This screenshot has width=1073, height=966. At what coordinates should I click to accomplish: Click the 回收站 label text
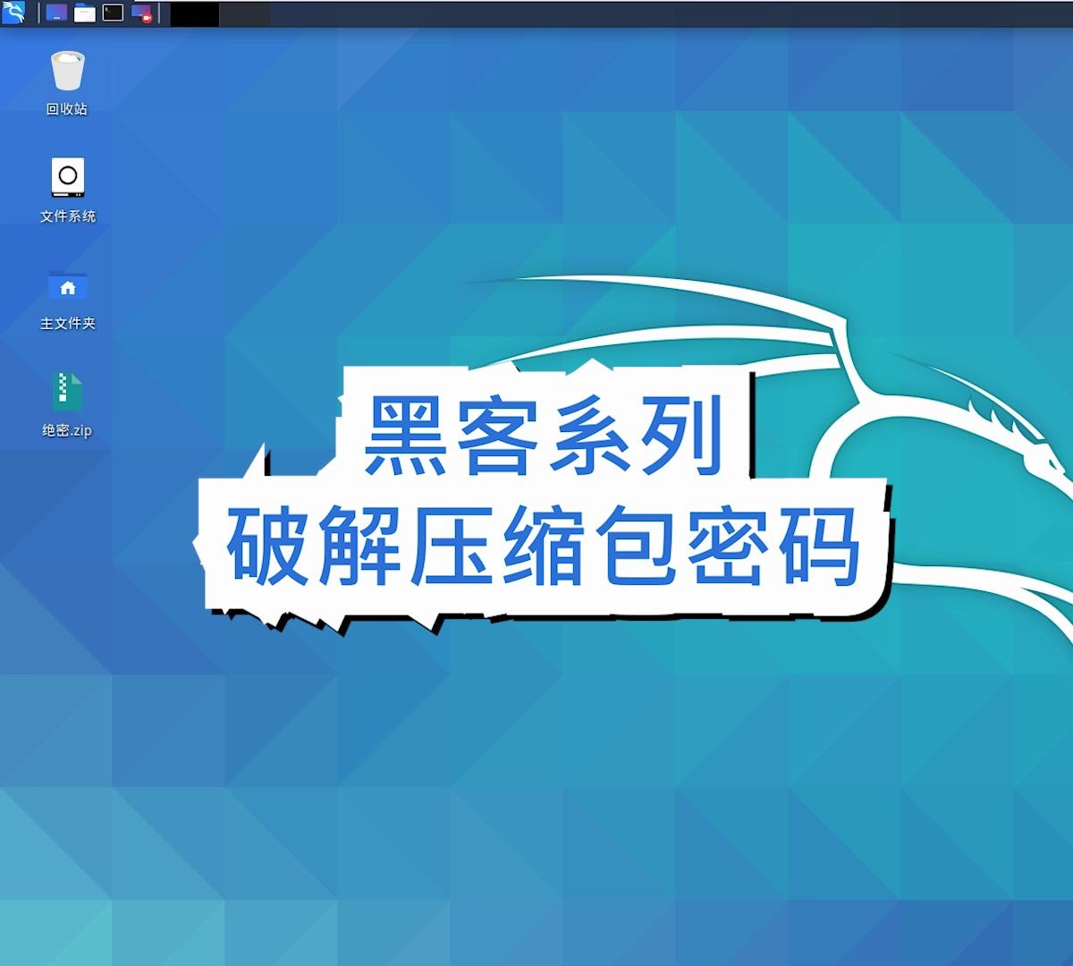[67, 109]
